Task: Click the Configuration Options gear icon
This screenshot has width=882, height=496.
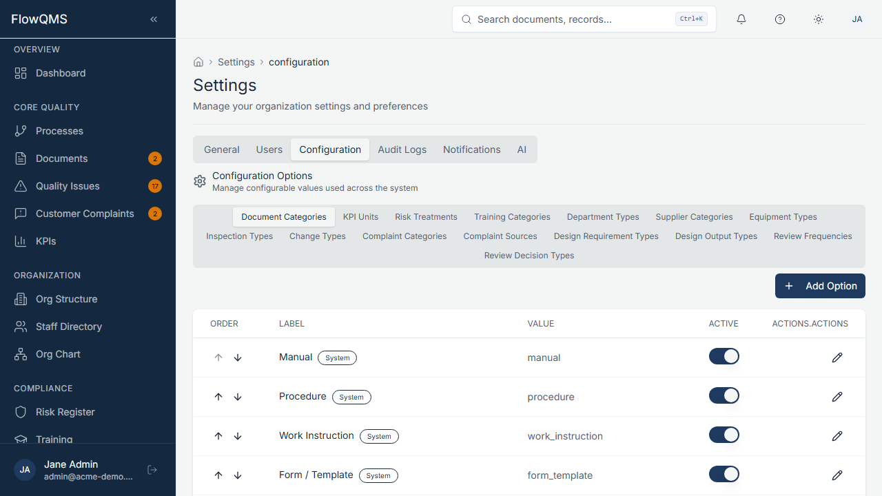Action: coord(200,181)
